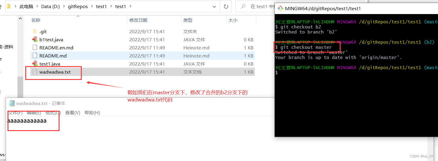
Task: Open the 编辑(E) menu in Notepad
Action: (34, 113)
